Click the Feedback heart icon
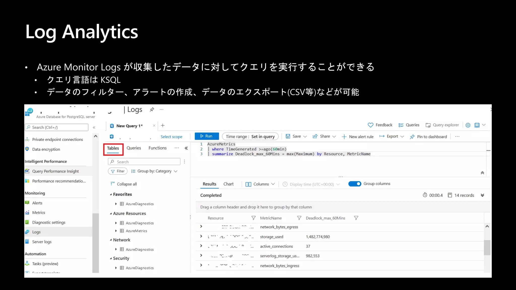Viewport: 516px width, 290px height. tap(370, 125)
